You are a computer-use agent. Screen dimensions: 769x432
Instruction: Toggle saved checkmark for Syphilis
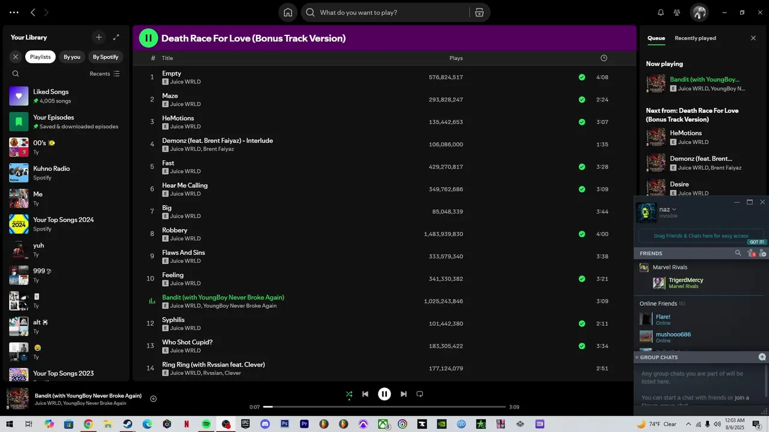[x=582, y=324]
